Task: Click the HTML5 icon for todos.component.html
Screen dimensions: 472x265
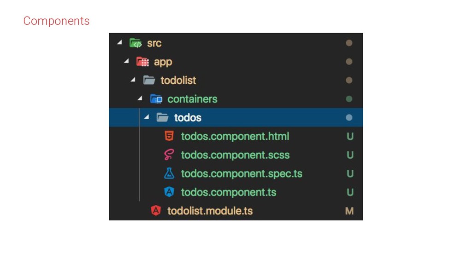Action: (170, 136)
